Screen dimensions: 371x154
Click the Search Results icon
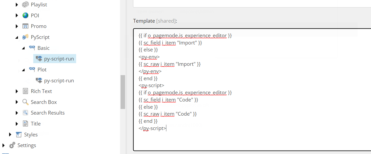click(25, 113)
